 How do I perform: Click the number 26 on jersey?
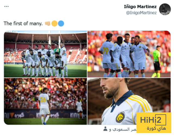(43, 100)
